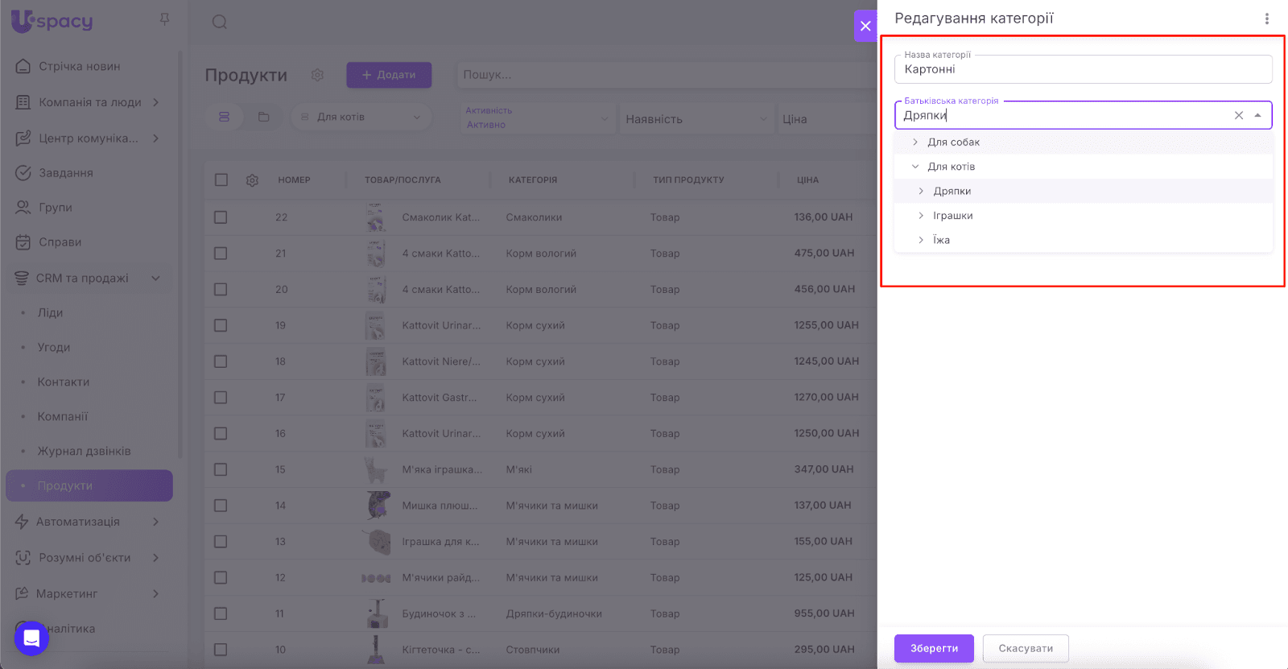Go to Завдання in sidebar
The image size is (1288, 669).
point(65,173)
